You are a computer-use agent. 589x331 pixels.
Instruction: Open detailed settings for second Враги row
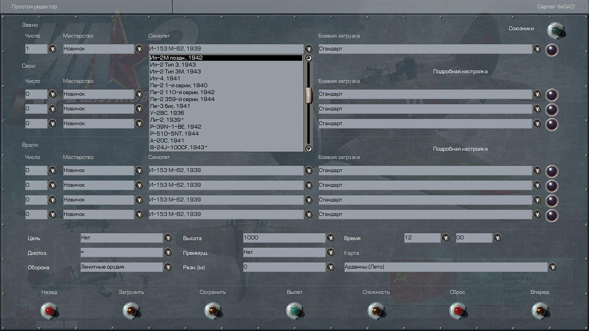coord(552,186)
